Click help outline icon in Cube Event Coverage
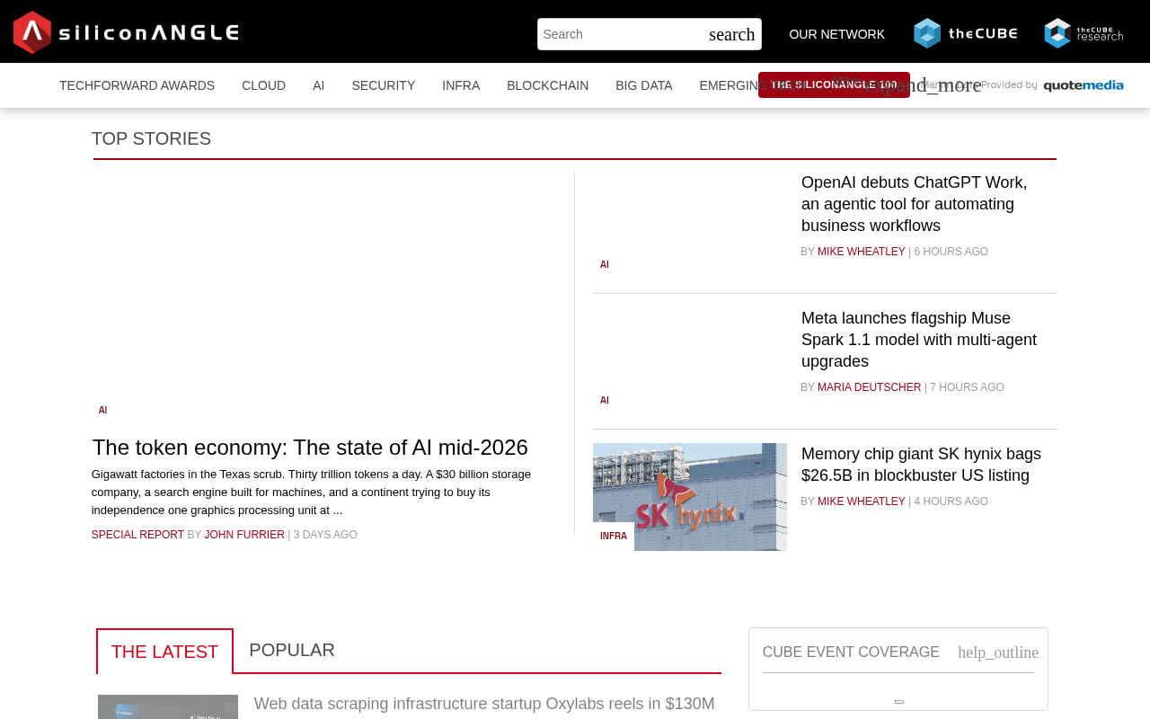1150x719 pixels. pyautogui.click(x=998, y=652)
